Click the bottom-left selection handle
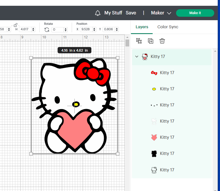 [31, 154]
